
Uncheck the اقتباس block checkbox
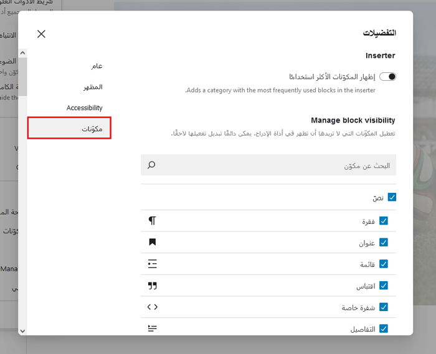point(384,286)
